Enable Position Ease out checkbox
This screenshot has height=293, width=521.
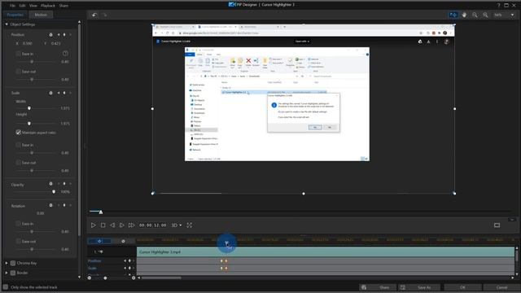[x=18, y=72]
